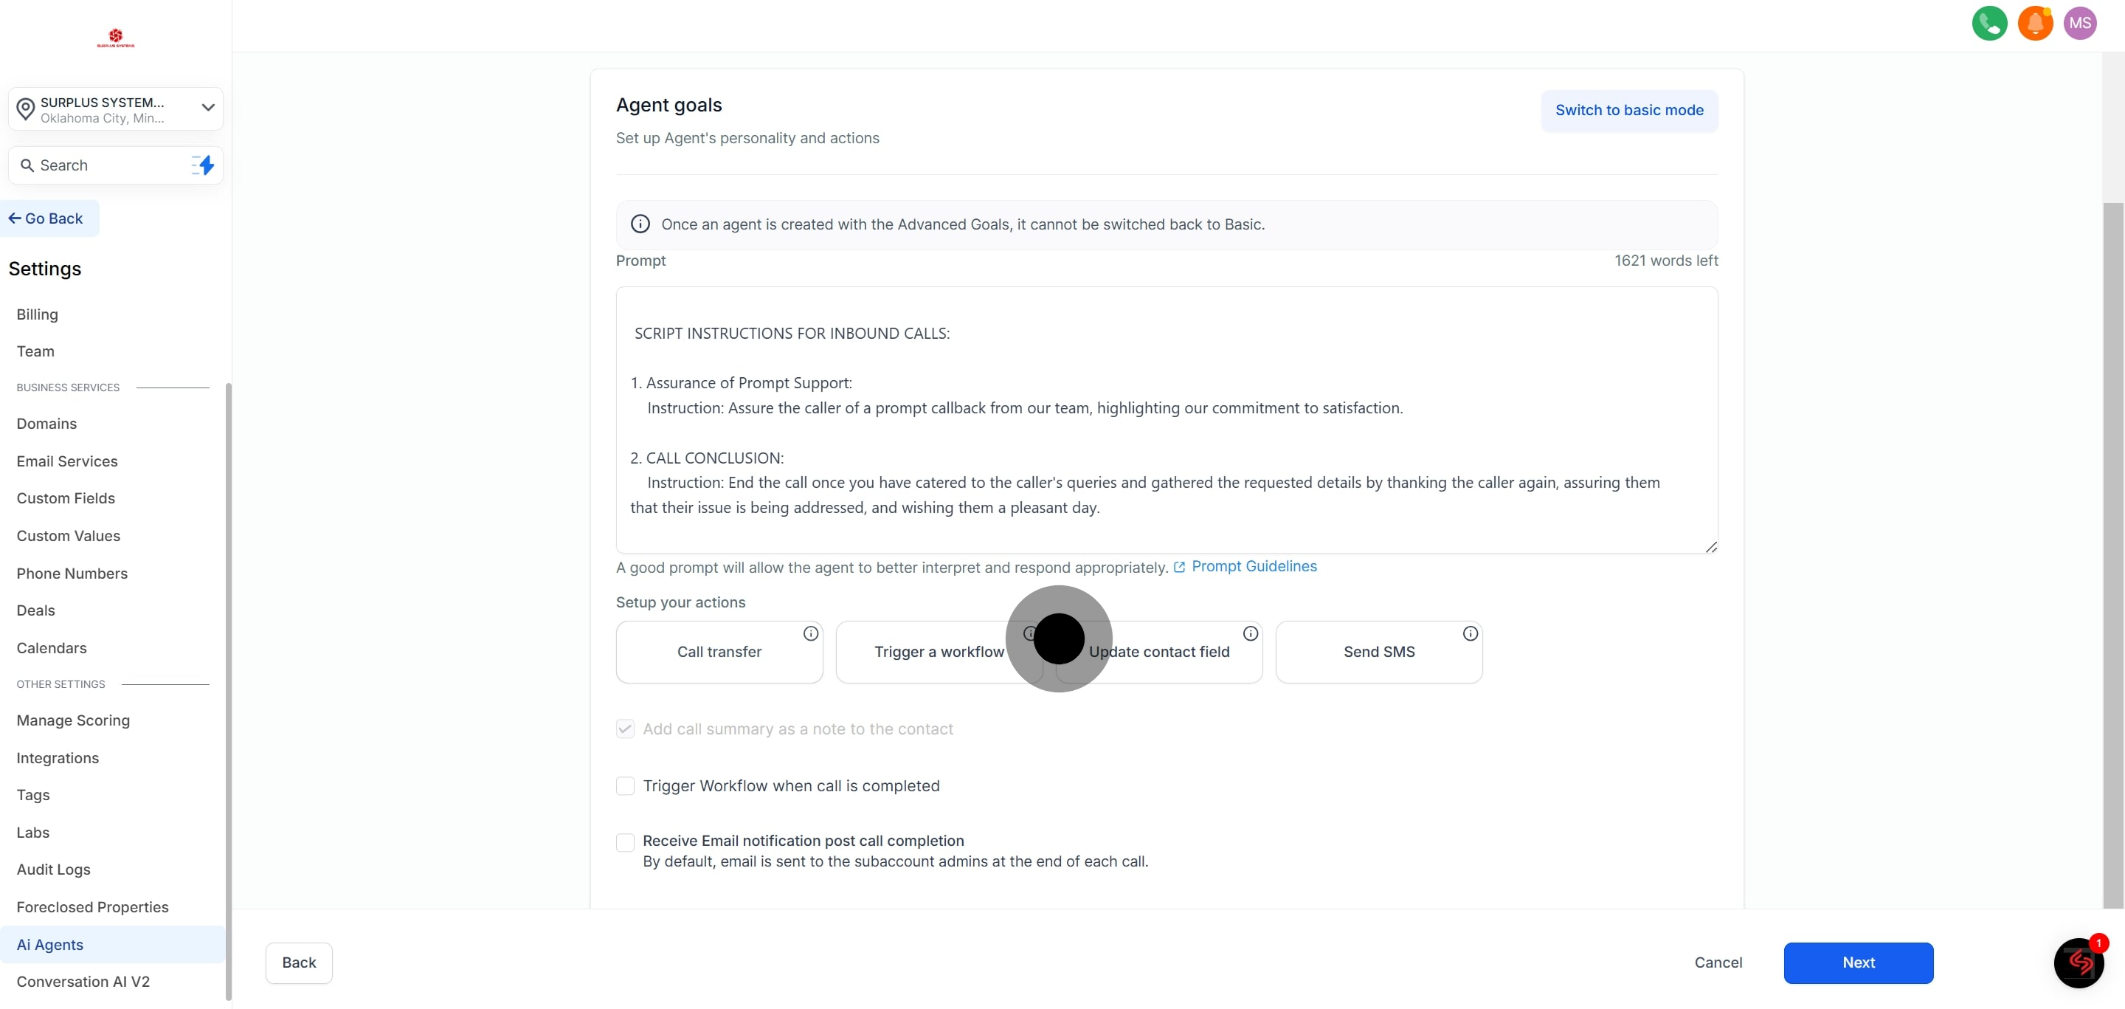Click the page vertical scrollbar
Image resolution: width=2125 pixels, height=1009 pixels.
(2112, 553)
